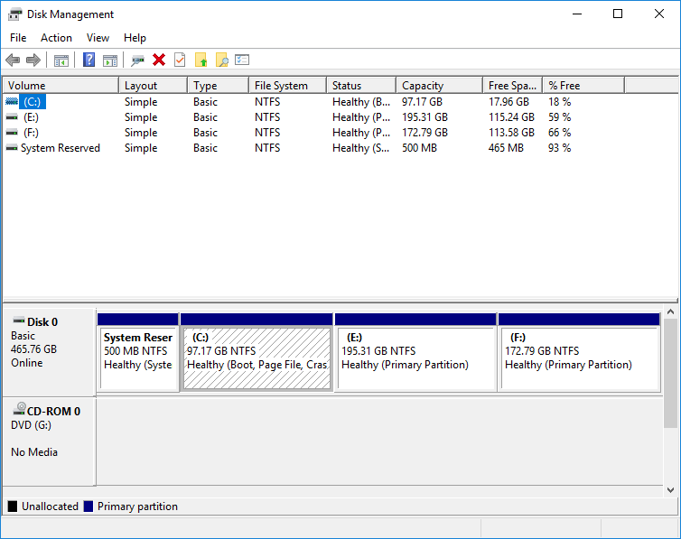Viewport: 681px width, 539px height.
Task: Click the down arrow of the disk pane scrollbar
Action: coord(670,489)
